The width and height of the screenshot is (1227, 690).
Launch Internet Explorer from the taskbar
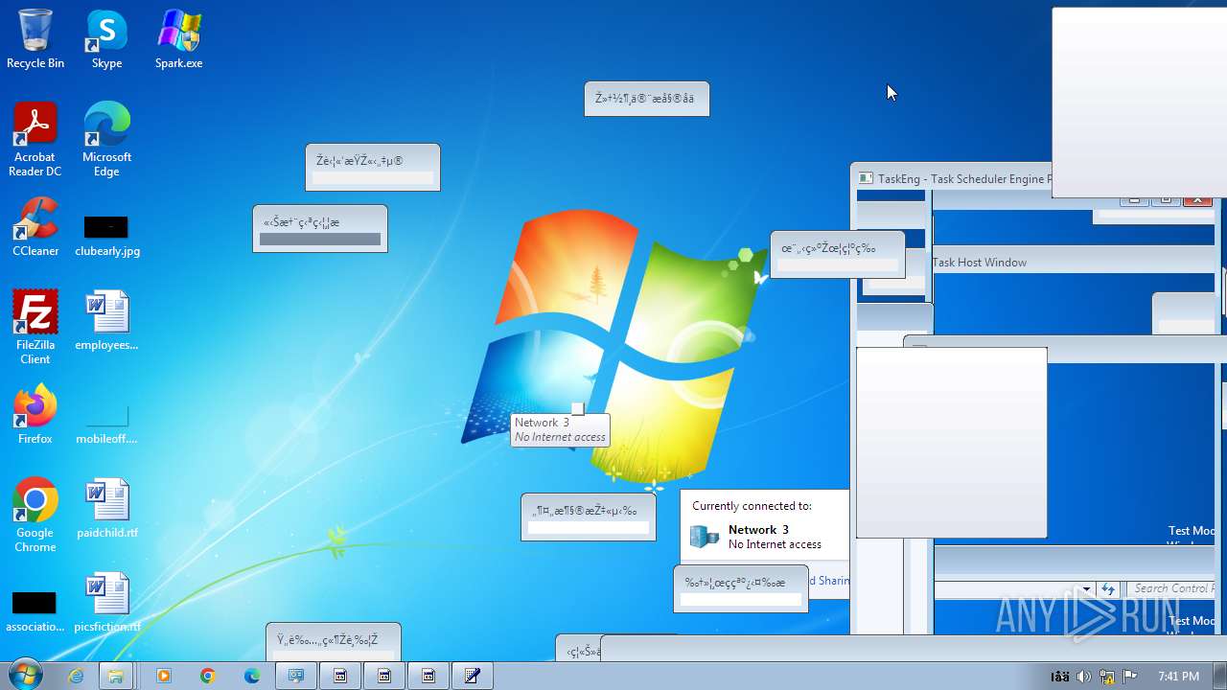point(76,676)
